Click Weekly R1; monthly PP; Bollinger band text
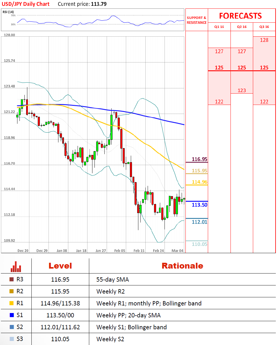 click(149, 303)
